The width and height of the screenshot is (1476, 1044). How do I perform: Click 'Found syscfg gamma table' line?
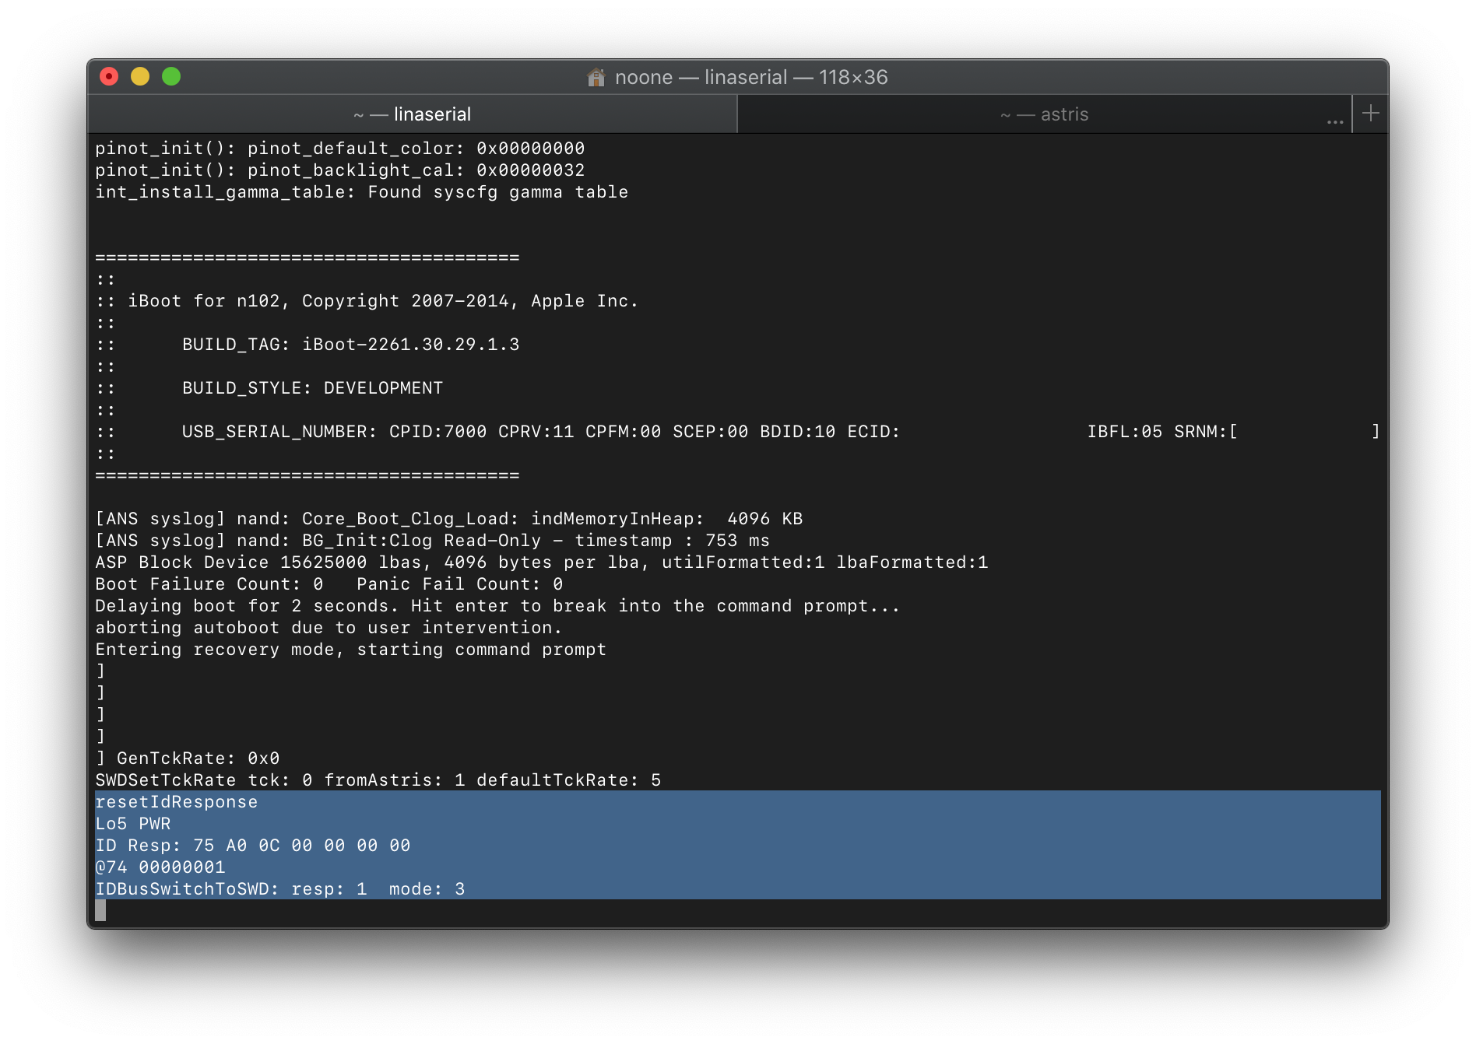[361, 192]
